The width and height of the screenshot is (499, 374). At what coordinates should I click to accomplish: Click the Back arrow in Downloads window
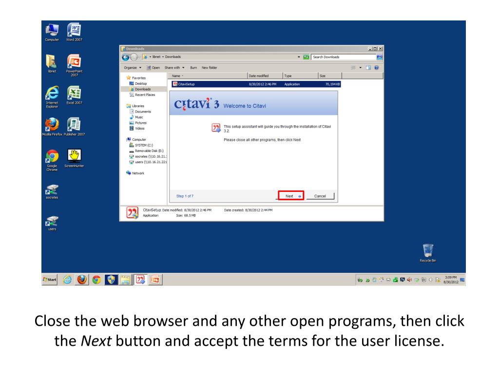[126, 57]
